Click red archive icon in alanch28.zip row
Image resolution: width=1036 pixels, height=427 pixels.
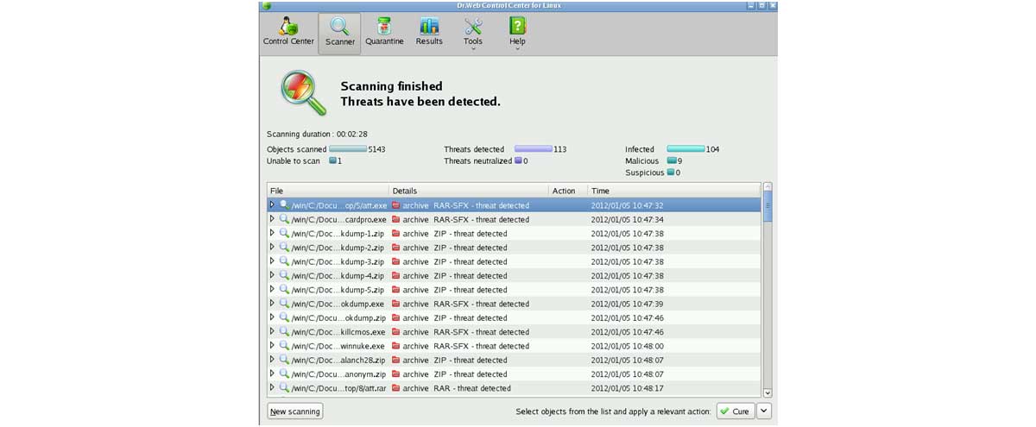click(396, 360)
